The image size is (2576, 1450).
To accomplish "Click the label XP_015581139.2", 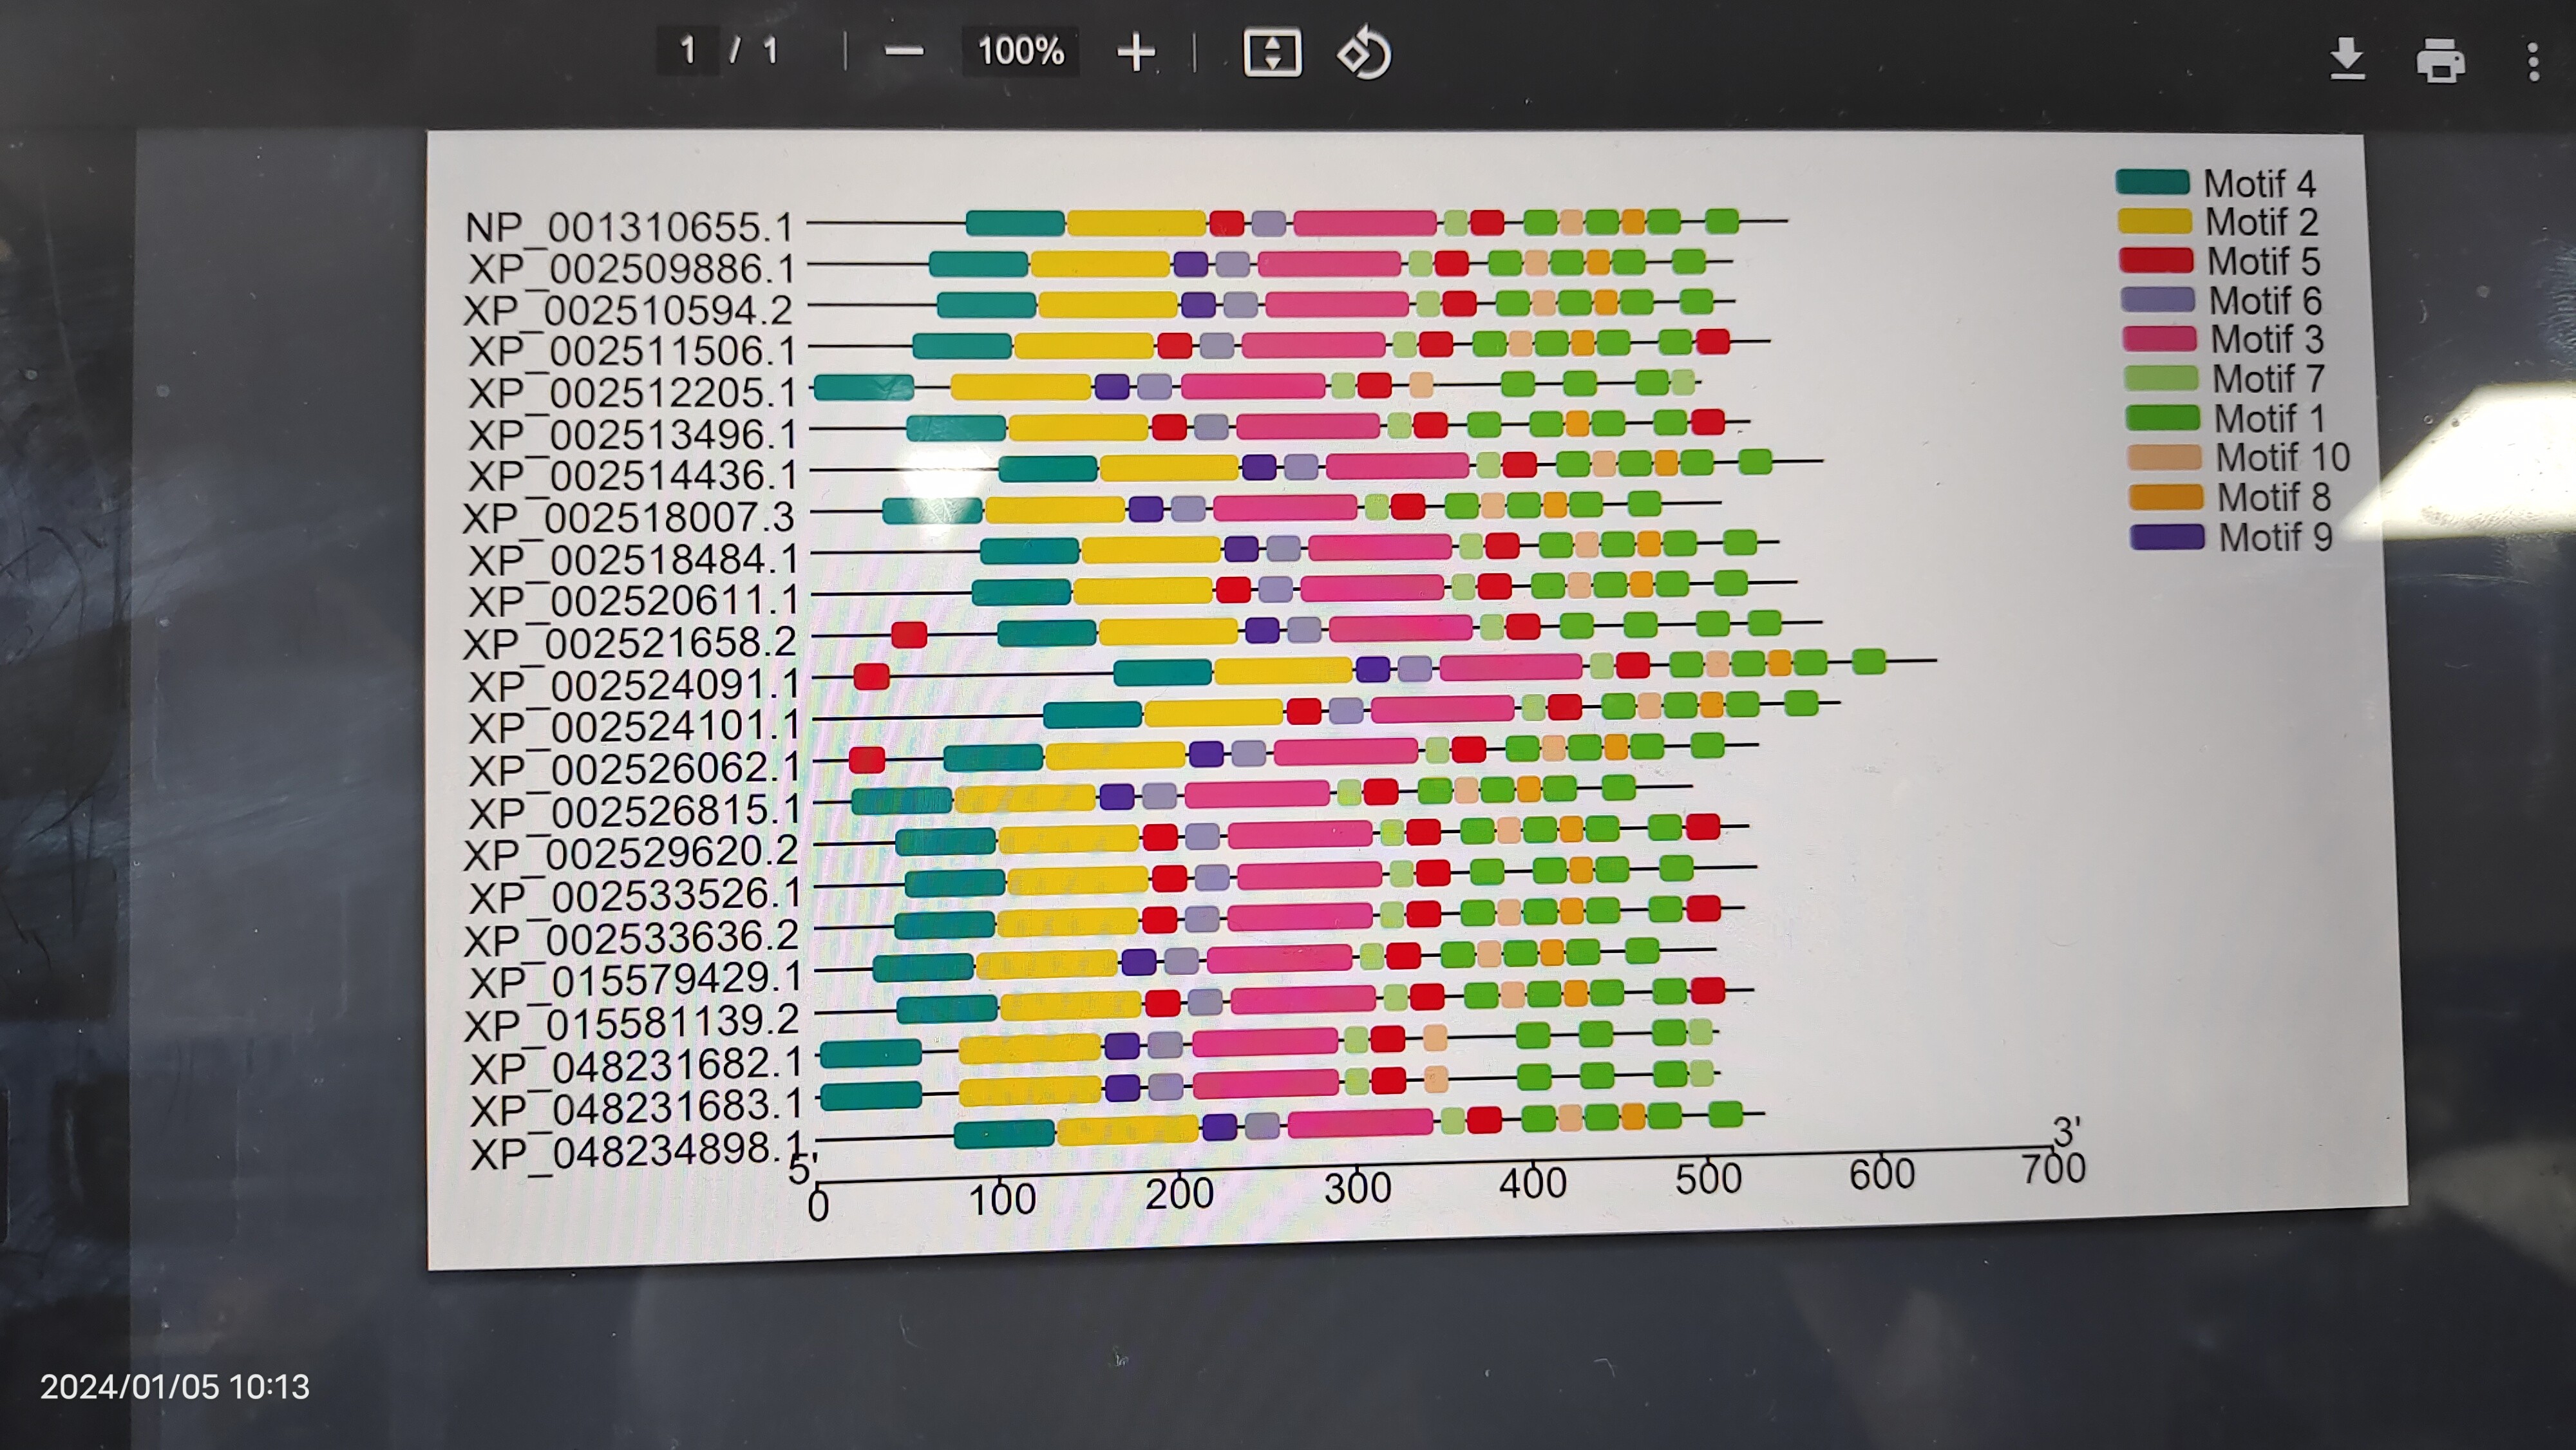I will pos(632,1023).
